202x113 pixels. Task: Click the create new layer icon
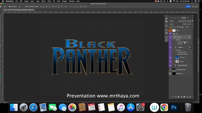[x=187, y=97]
